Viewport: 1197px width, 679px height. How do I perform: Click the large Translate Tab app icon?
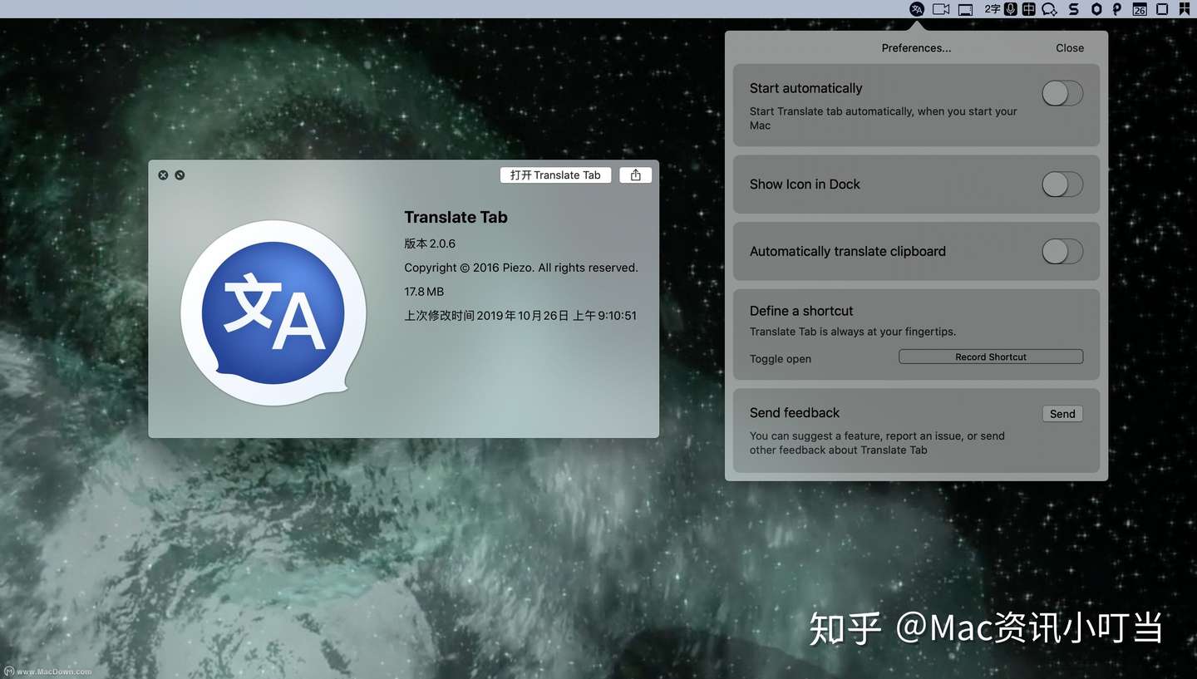click(273, 313)
